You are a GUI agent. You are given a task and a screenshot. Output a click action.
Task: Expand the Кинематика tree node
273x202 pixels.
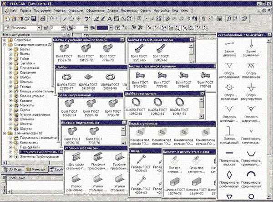pos(10,143)
